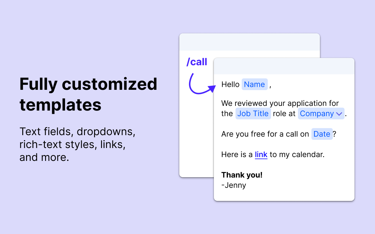Click the bold Thank you! text

point(242,175)
